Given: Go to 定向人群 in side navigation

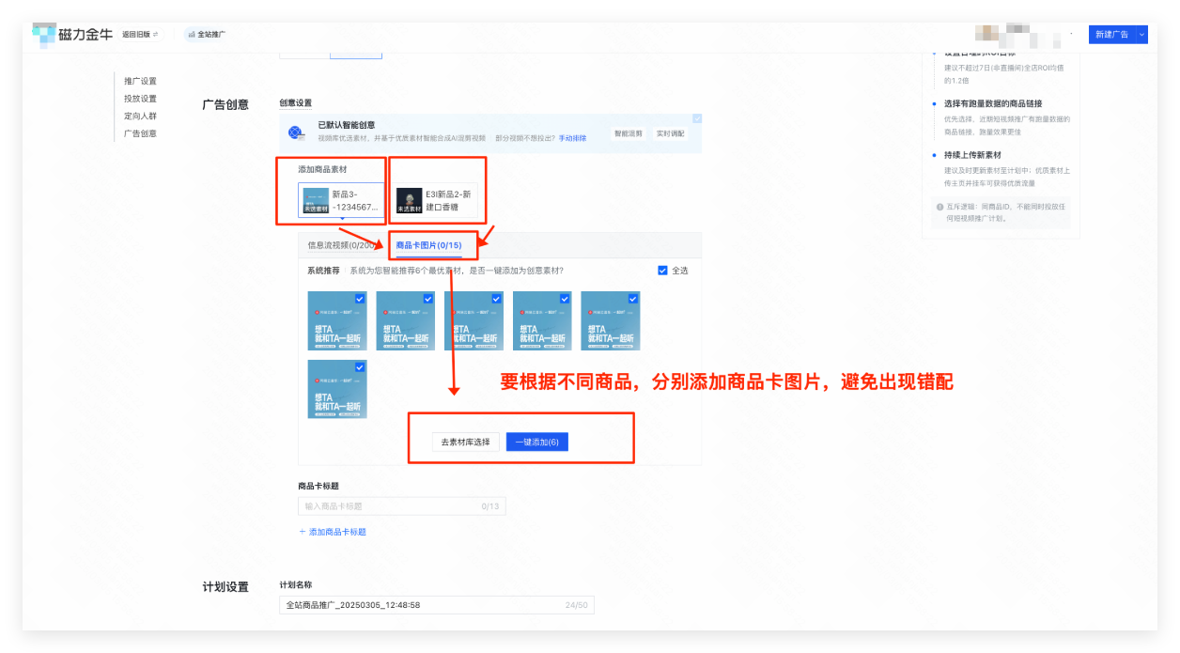Looking at the screenshot, I should [140, 116].
